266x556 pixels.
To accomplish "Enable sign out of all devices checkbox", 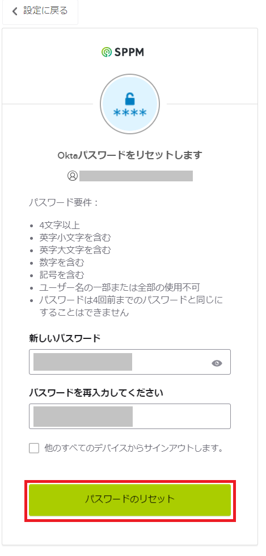I will [34, 448].
